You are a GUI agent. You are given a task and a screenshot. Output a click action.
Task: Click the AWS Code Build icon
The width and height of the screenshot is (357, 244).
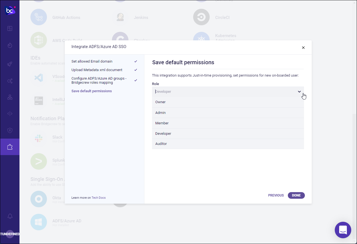click(39, 40)
